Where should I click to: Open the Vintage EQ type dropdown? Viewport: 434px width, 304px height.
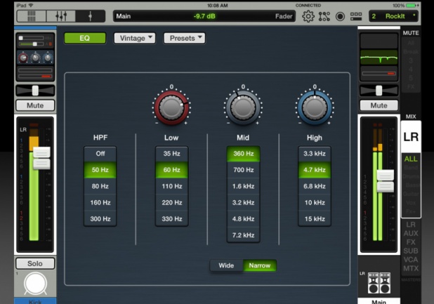click(134, 38)
